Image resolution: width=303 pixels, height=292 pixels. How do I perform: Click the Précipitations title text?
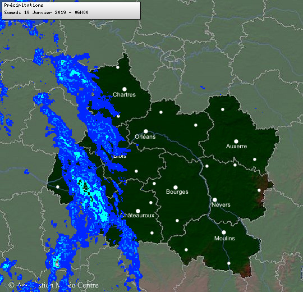point(24,5)
